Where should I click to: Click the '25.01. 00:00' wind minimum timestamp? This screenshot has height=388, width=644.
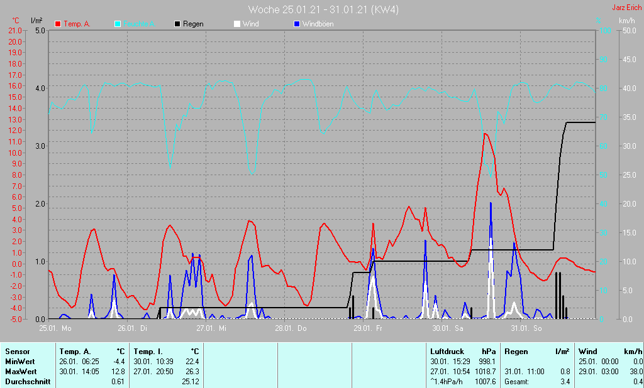[599, 362]
